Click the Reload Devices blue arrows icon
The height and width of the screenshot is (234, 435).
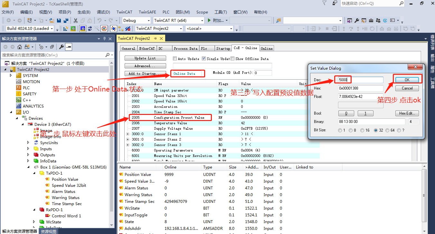coord(90,29)
